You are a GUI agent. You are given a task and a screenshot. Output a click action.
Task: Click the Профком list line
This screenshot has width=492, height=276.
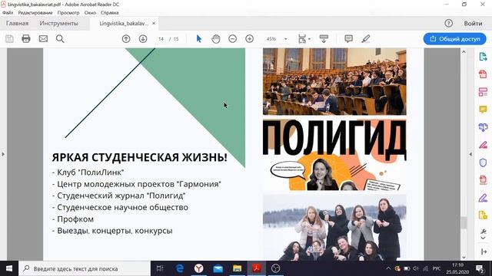73,219
